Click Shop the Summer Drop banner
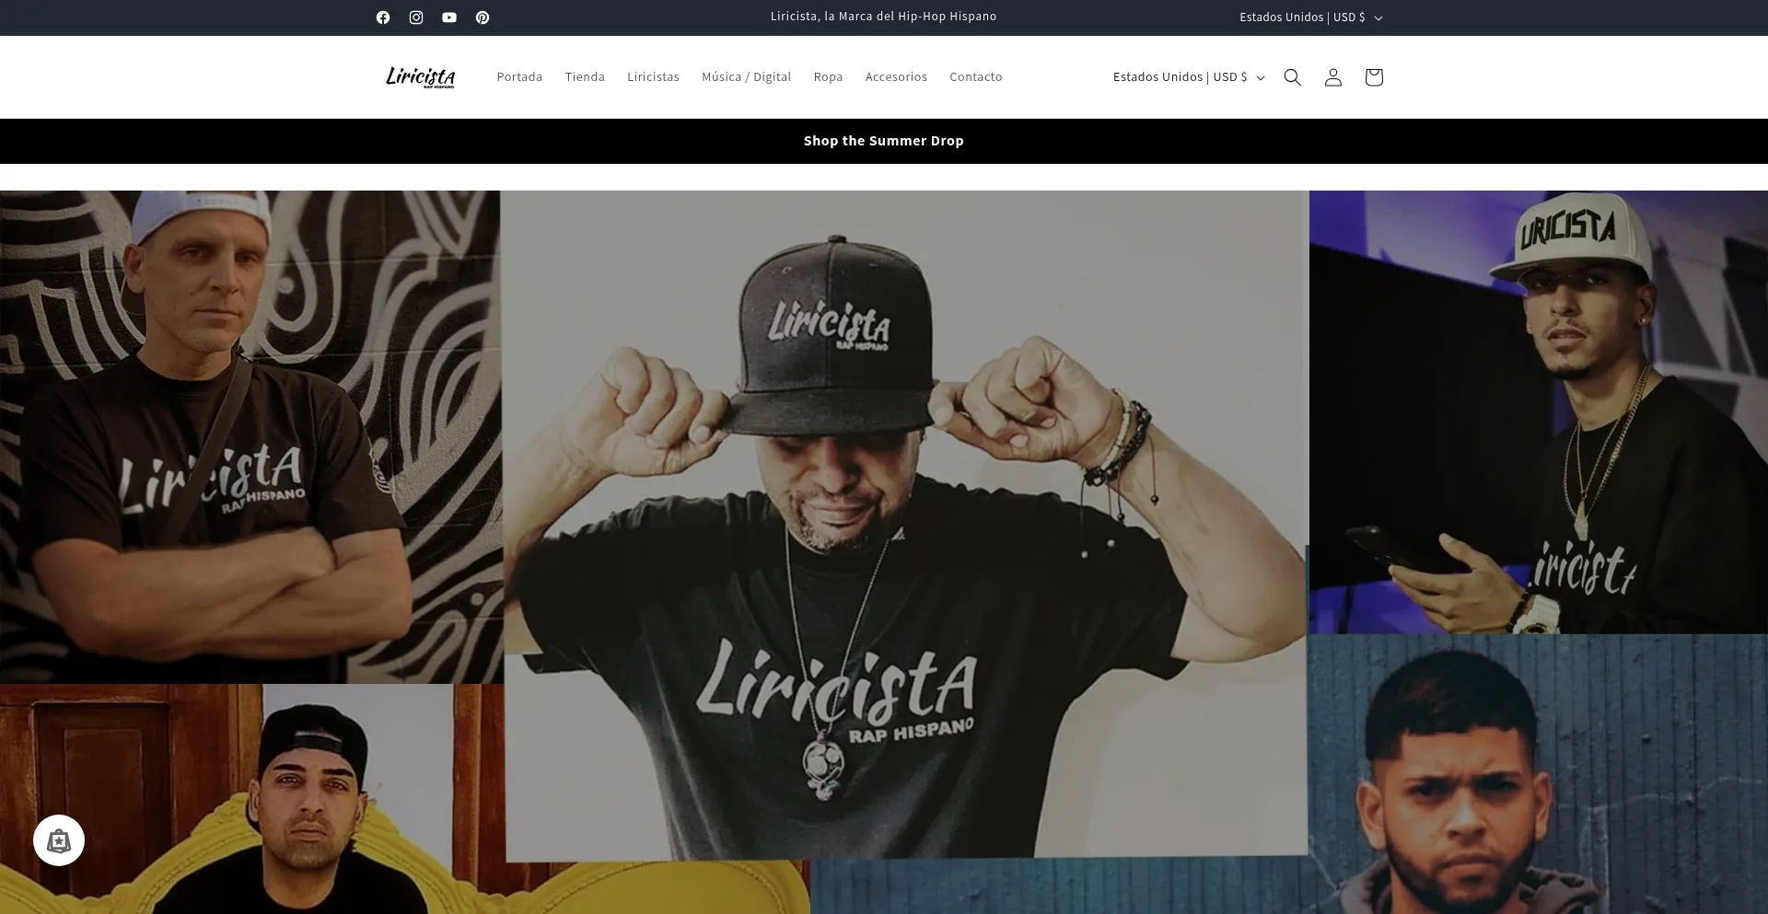Screen dimensions: 1768x914 click(x=884, y=141)
